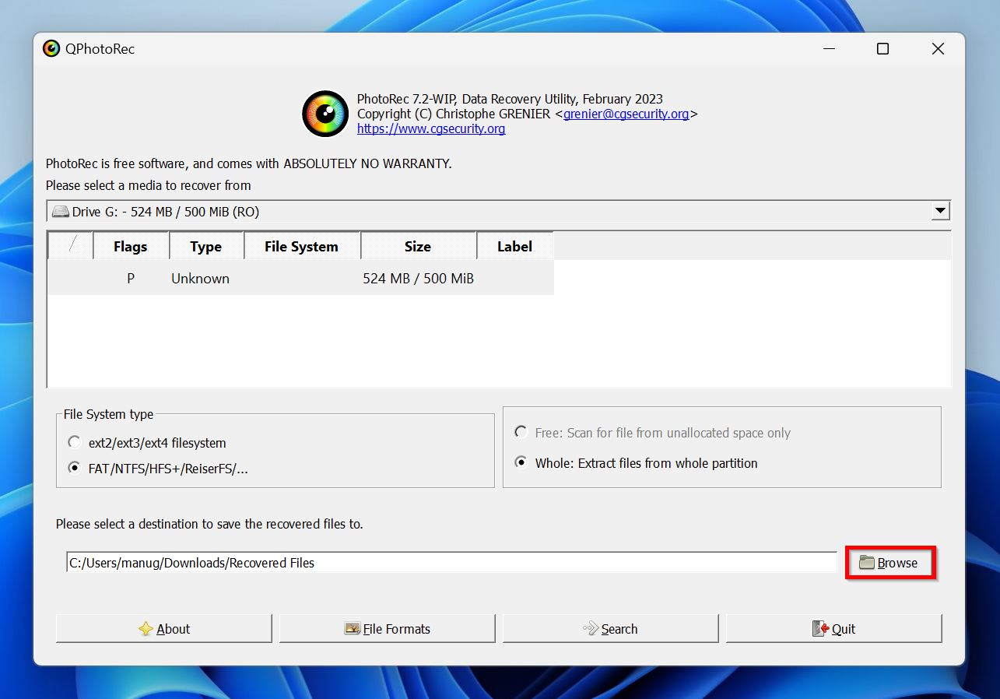The height and width of the screenshot is (699, 1000).
Task: Enable Whole partition extraction mode
Action: pyautogui.click(x=520, y=462)
